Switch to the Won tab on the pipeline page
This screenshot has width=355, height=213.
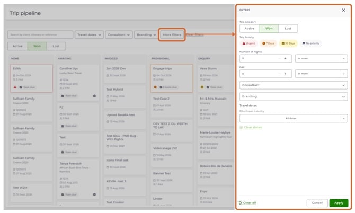click(x=37, y=46)
